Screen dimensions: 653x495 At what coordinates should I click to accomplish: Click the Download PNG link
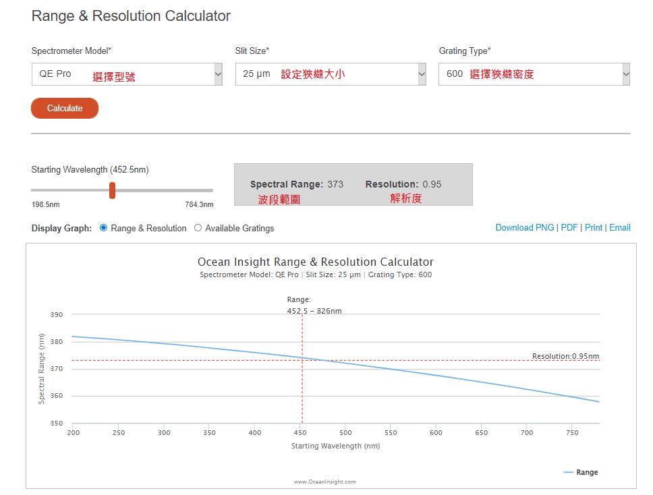tap(524, 228)
